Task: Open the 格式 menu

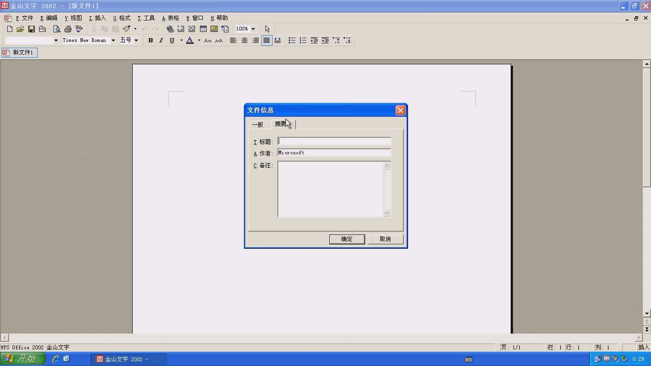Action: point(122,18)
